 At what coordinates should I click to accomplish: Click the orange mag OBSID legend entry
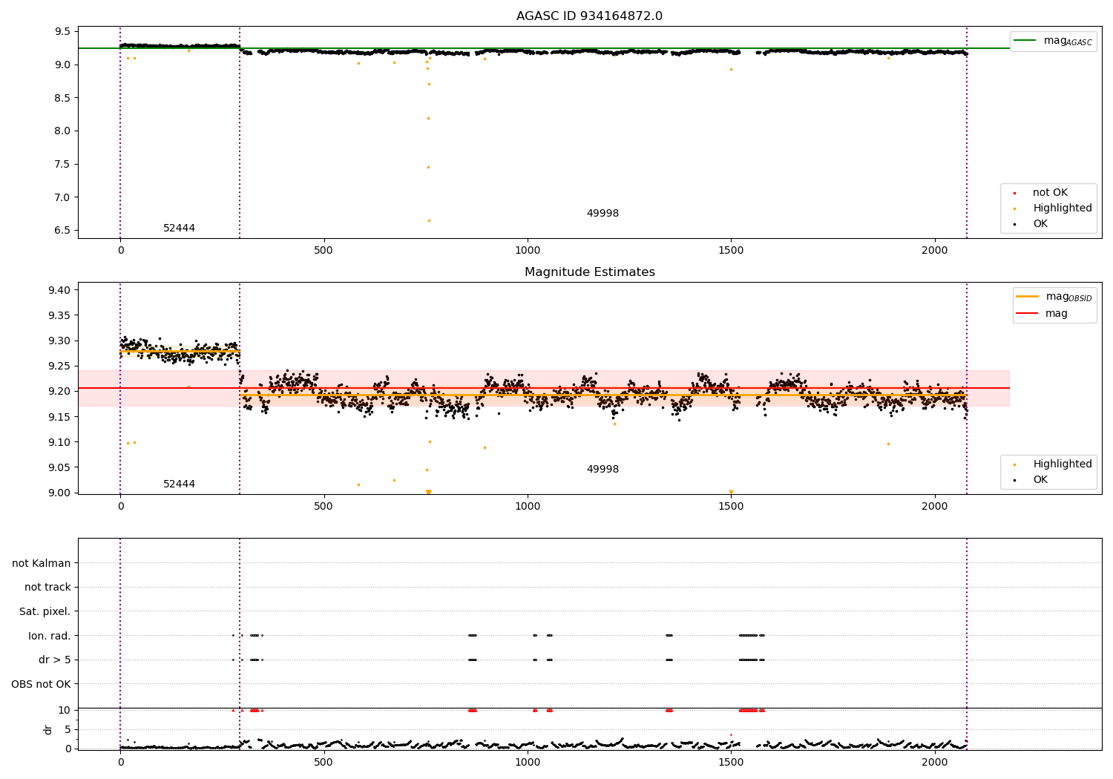point(1054,297)
